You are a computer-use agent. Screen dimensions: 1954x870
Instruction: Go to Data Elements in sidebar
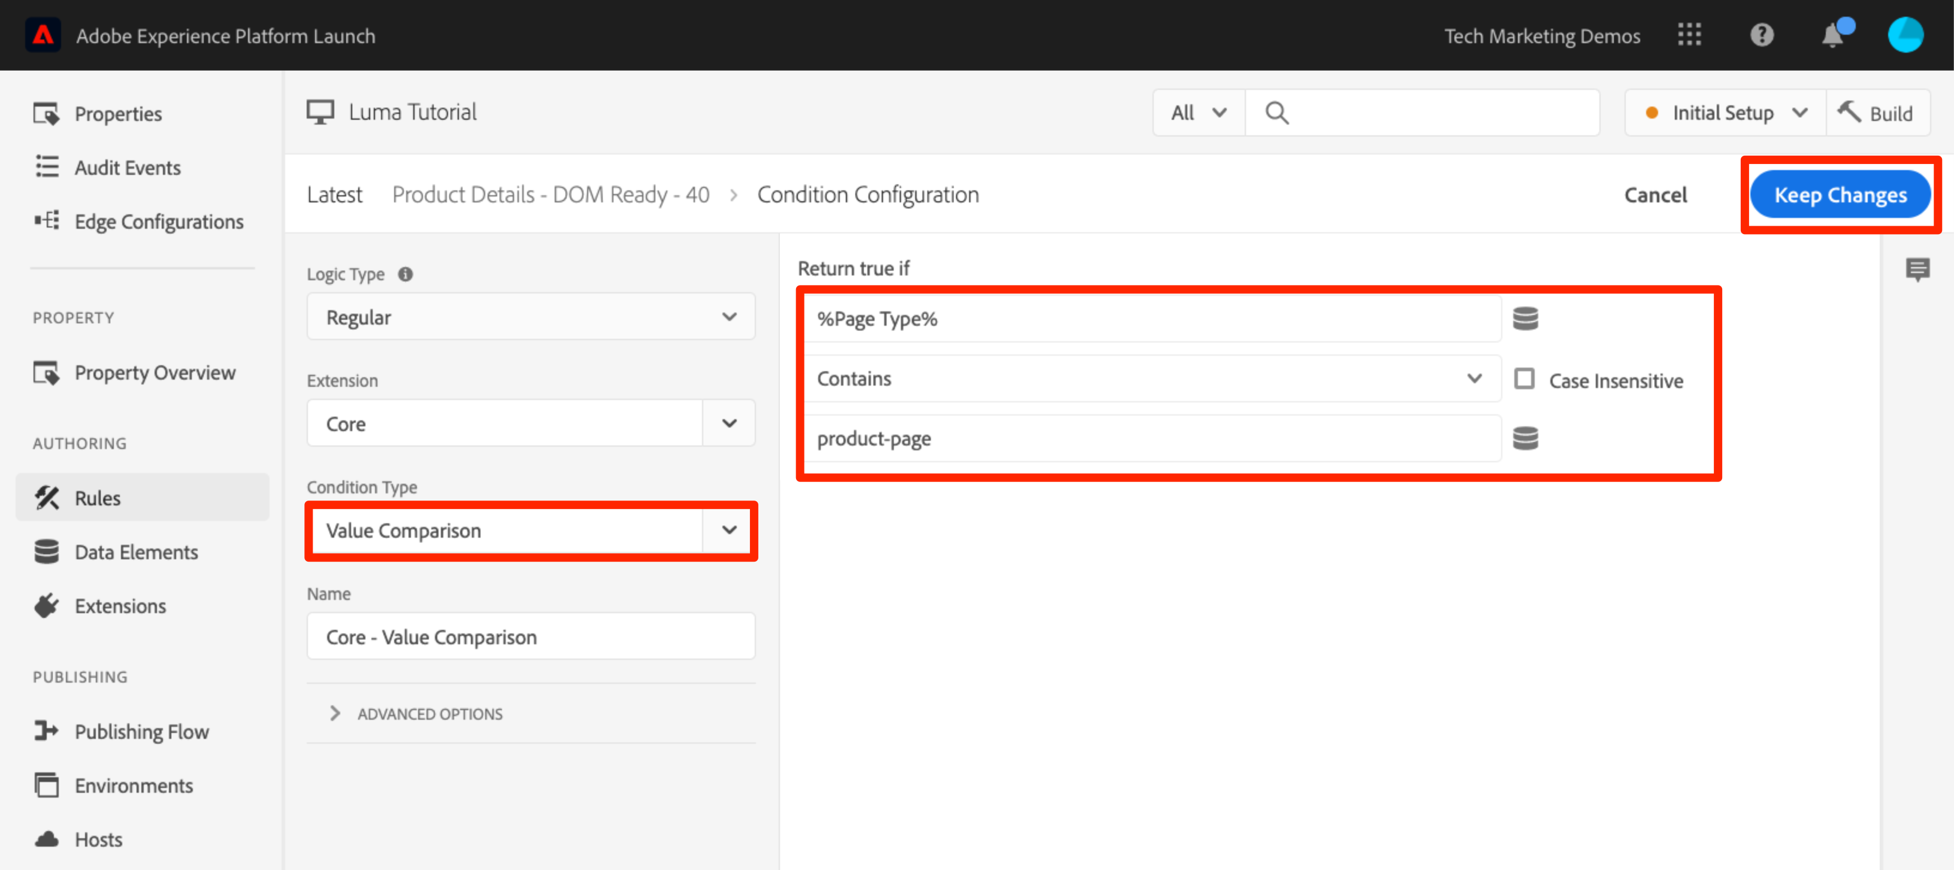click(x=136, y=552)
